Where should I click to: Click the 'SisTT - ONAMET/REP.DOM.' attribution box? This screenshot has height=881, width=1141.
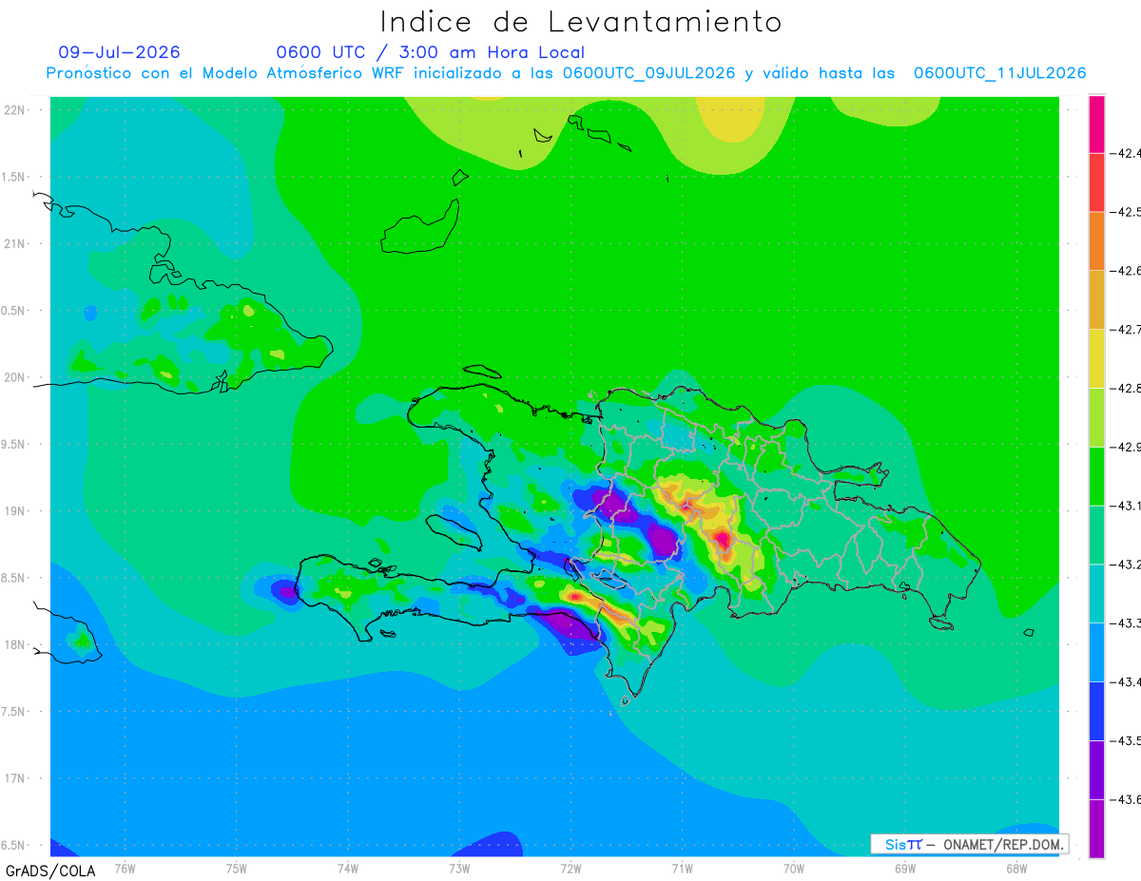tap(969, 844)
